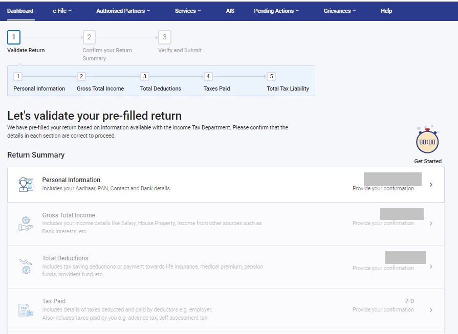Click the step 2 Confirm your Return Summary indicator
458x334 pixels.
point(88,37)
